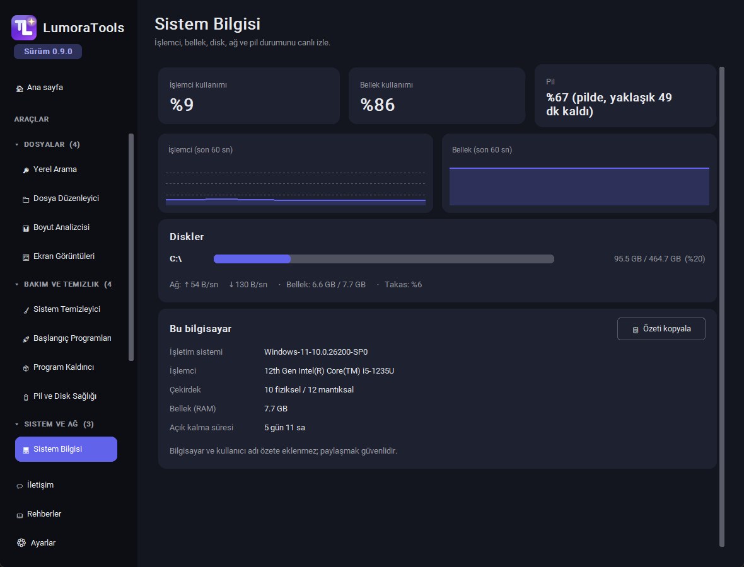This screenshot has height=567, width=744.
Task: Click the Yerel Arama magnifier icon
Action: point(26,170)
